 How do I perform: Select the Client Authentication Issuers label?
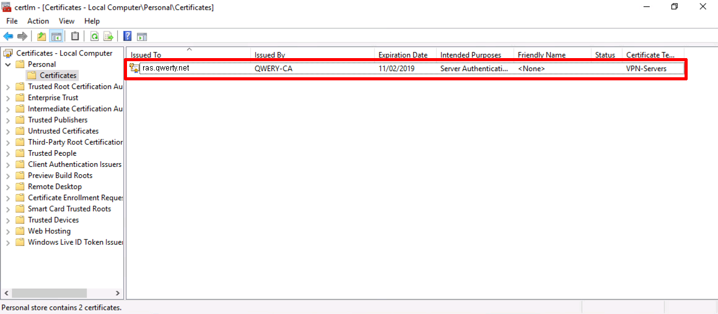[74, 164]
